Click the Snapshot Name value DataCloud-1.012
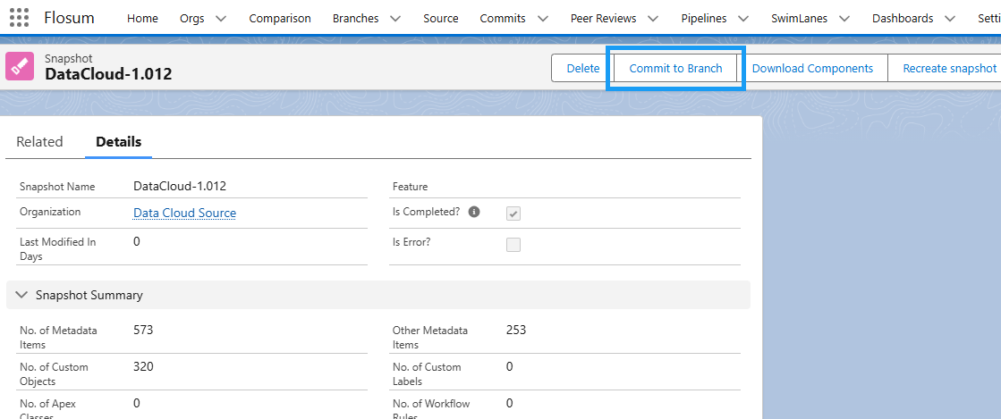This screenshot has height=419, width=1001. pos(180,186)
